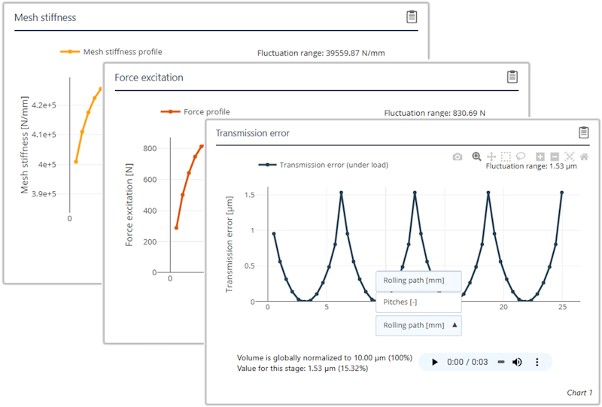
Task: Play the transmission error audio
Action: [434, 362]
